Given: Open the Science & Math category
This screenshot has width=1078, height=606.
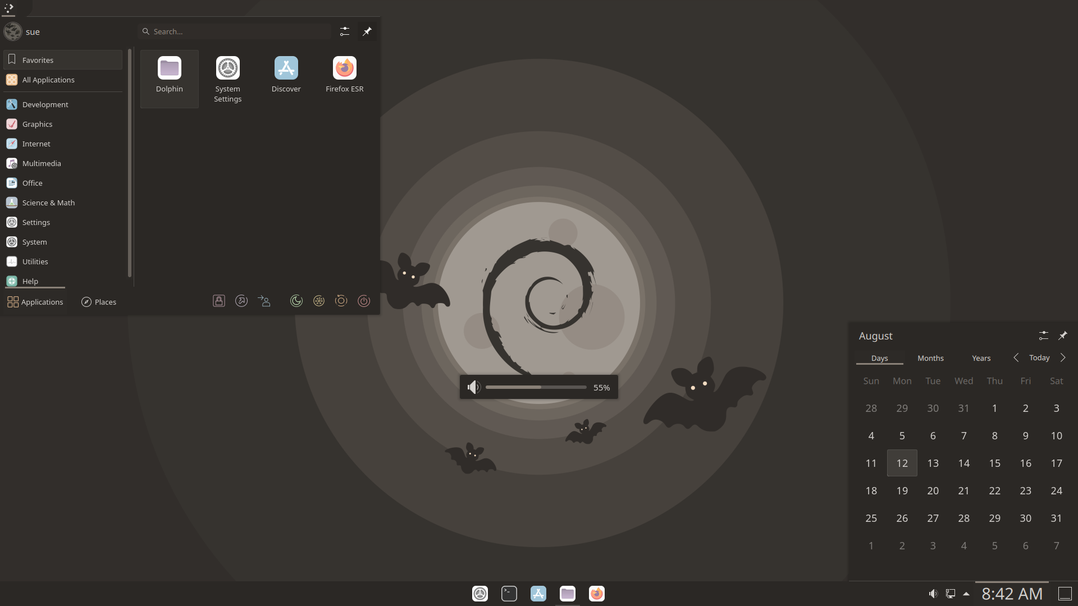Looking at the screenshot, I should coord(63,203).
